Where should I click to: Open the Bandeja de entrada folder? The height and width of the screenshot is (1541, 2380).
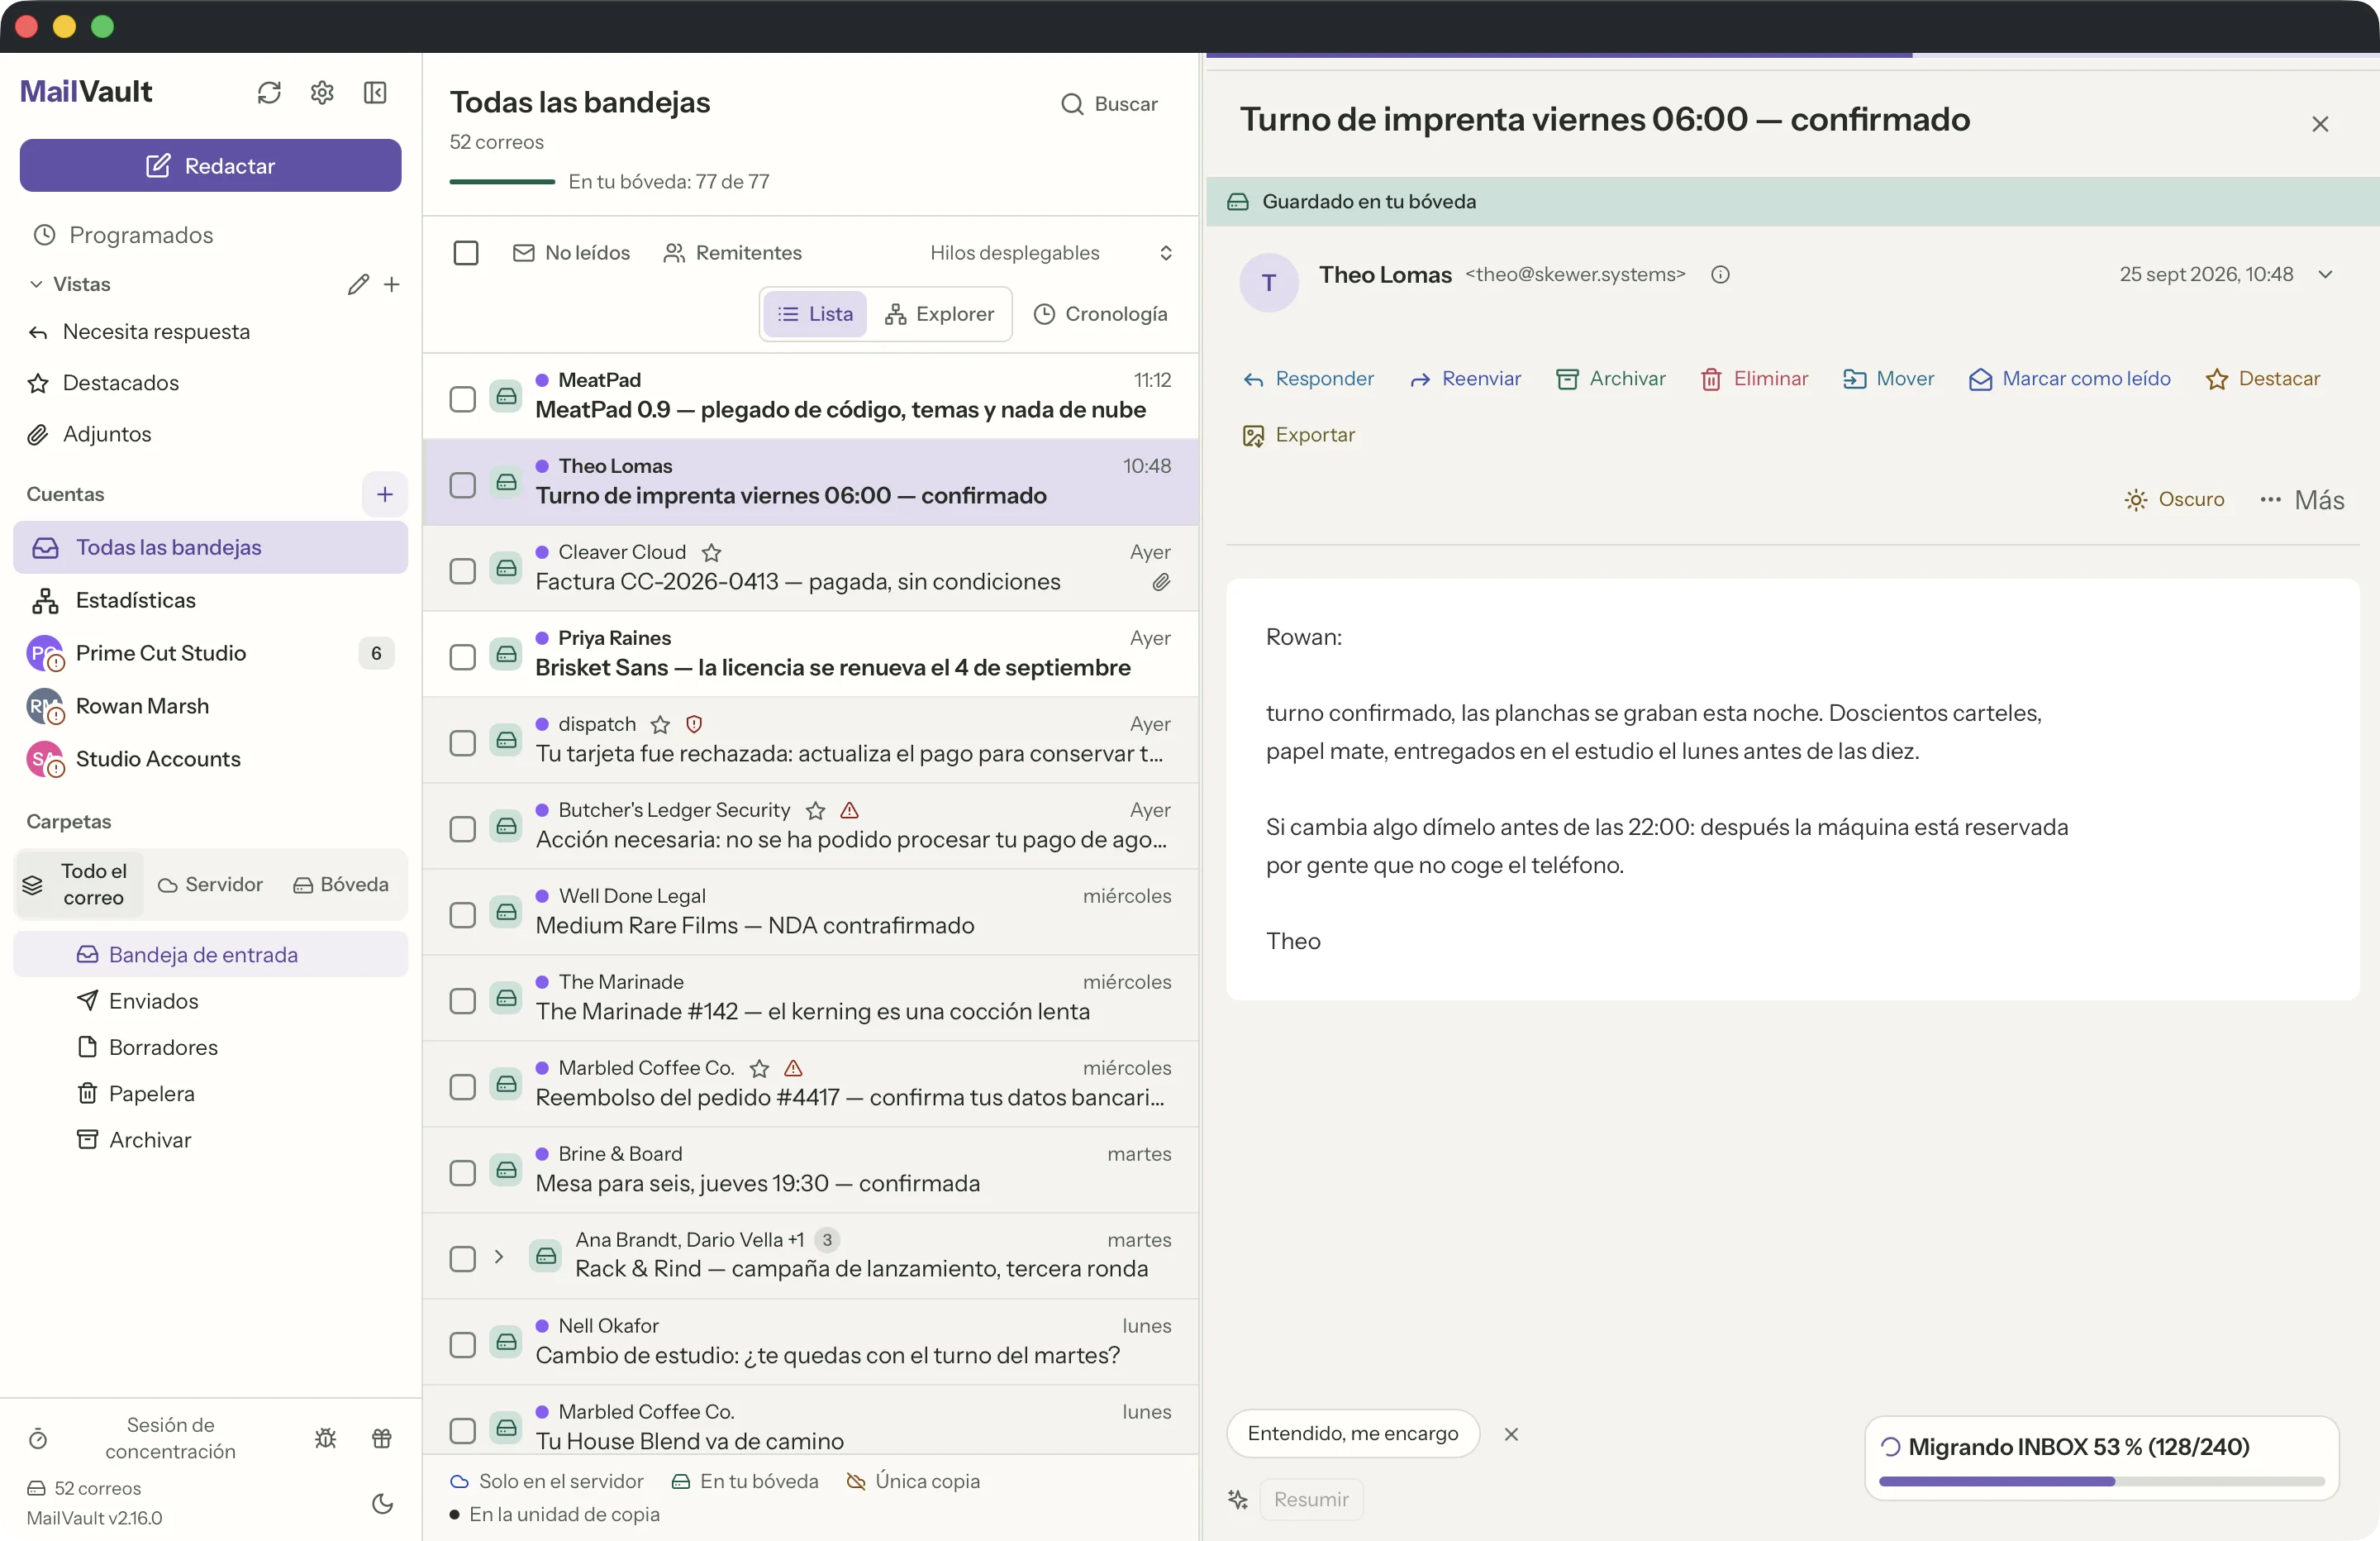pyautogui.click(x=210, y=955)
